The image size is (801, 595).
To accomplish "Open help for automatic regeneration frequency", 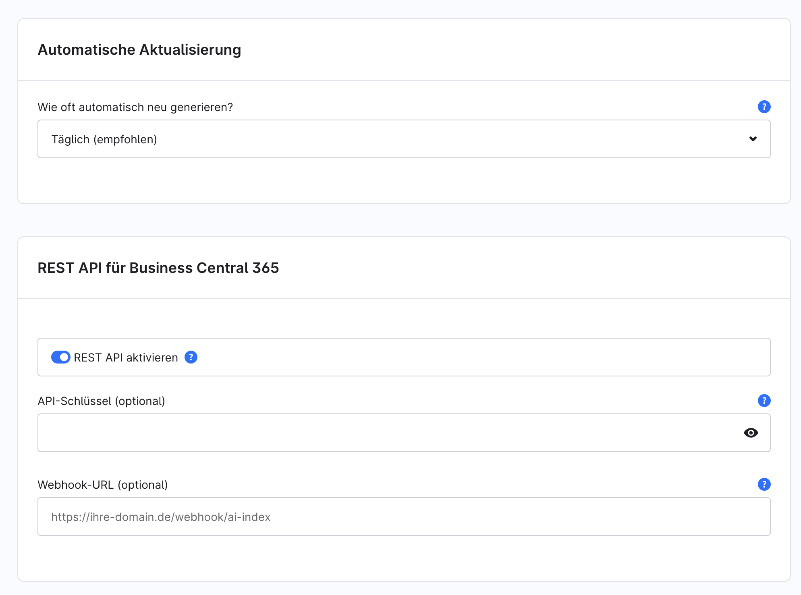I will [x=764, y=107].
